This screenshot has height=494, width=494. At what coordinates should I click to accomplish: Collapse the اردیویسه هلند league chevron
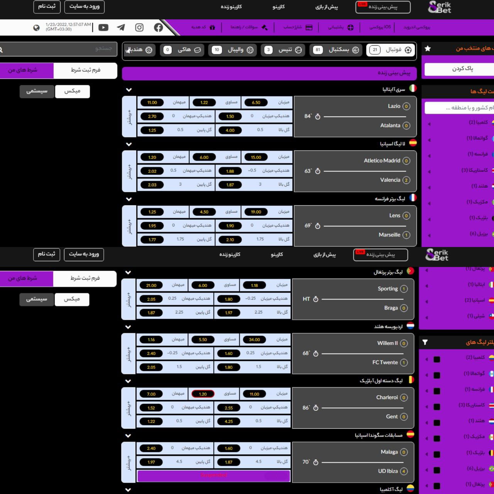pyautogui.click(x=128, y=327)
